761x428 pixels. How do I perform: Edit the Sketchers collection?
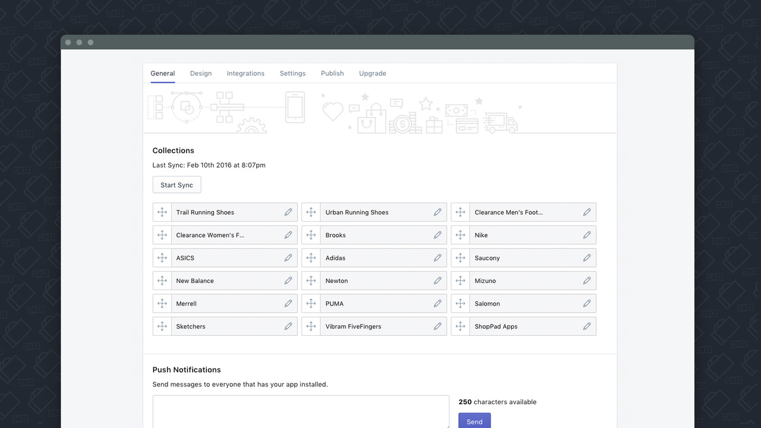pyautogui.click(x=288, y=326)
